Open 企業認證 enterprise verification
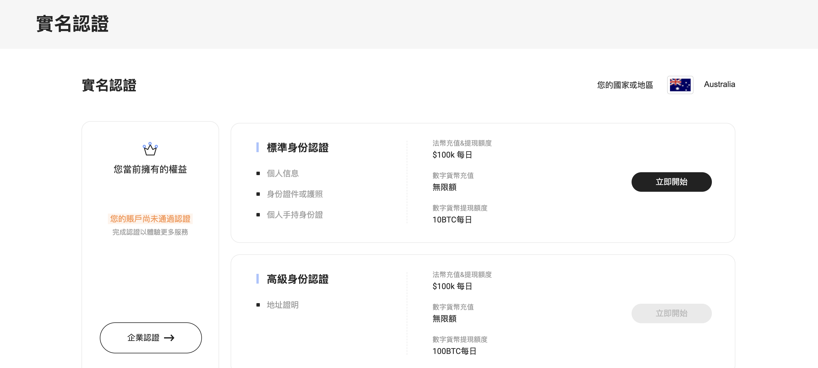The width and height of the screenshot is (818, 368). coord(151,338)
